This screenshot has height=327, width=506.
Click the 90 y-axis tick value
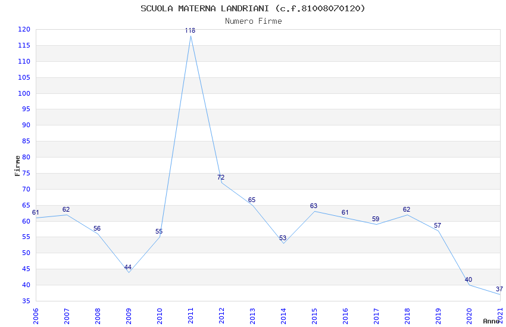tap(26, 125)
